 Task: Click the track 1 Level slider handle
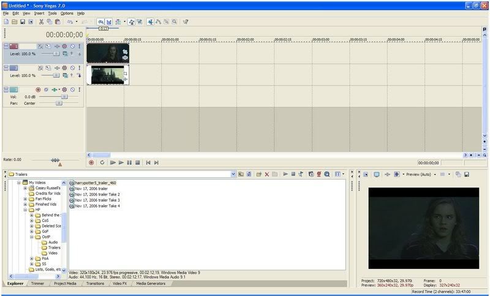(56, 54)
